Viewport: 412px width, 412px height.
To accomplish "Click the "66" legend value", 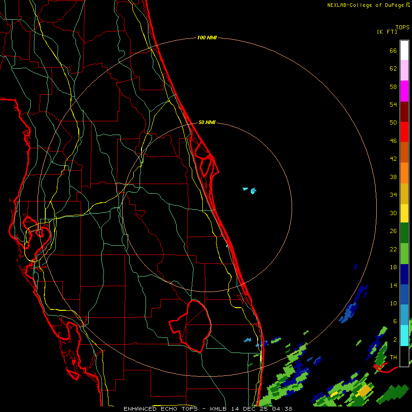I will tap(393, 51).
